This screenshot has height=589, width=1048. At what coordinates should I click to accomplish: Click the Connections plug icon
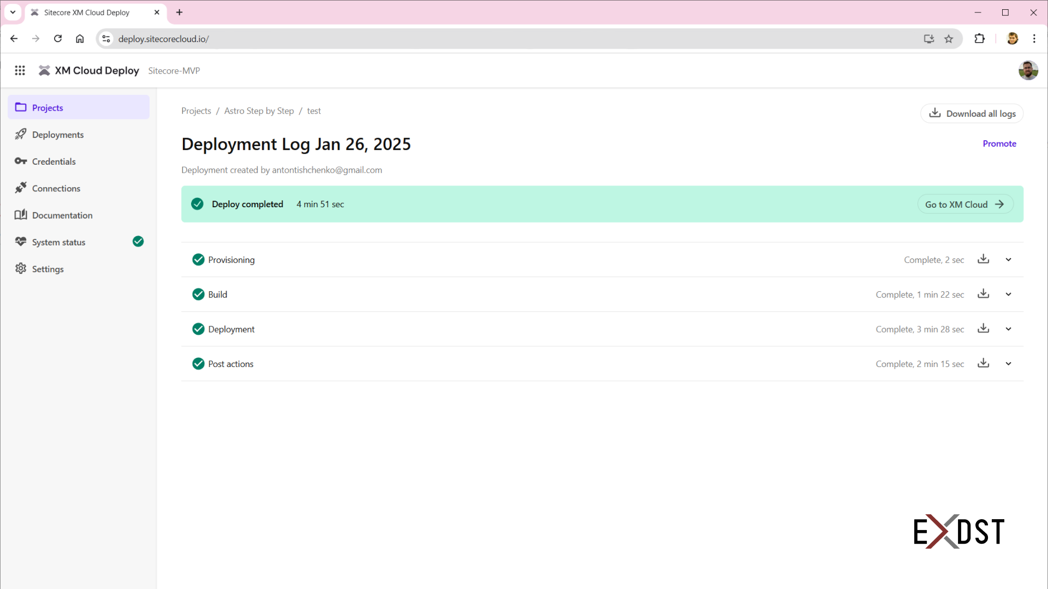pos(21,188)
